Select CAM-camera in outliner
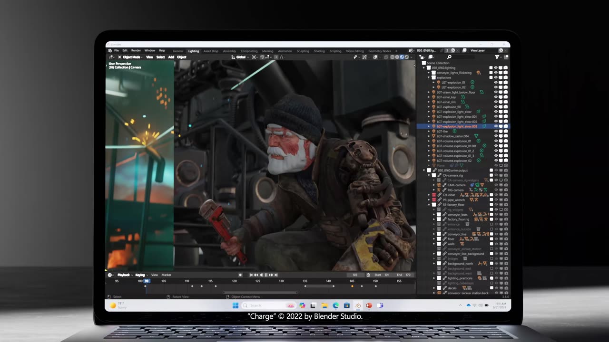This screenshot has width=609, height=342. pyautogui.click(x=456, y=185)
